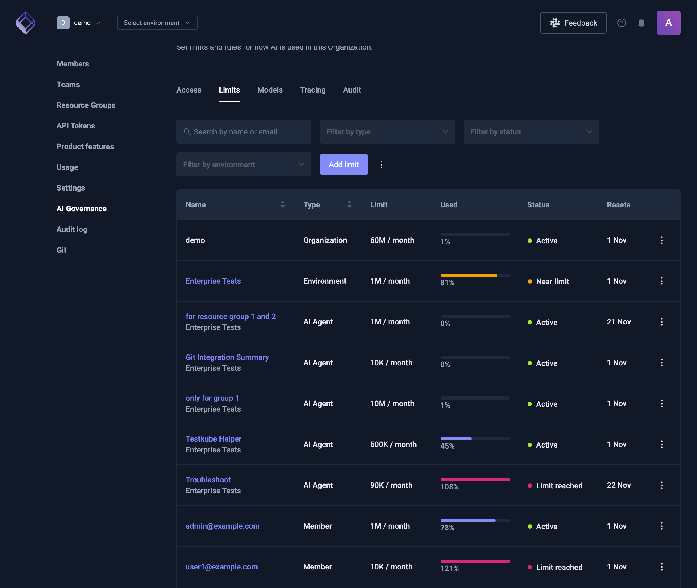Click the Search by name or email field

tap(244, 132)
